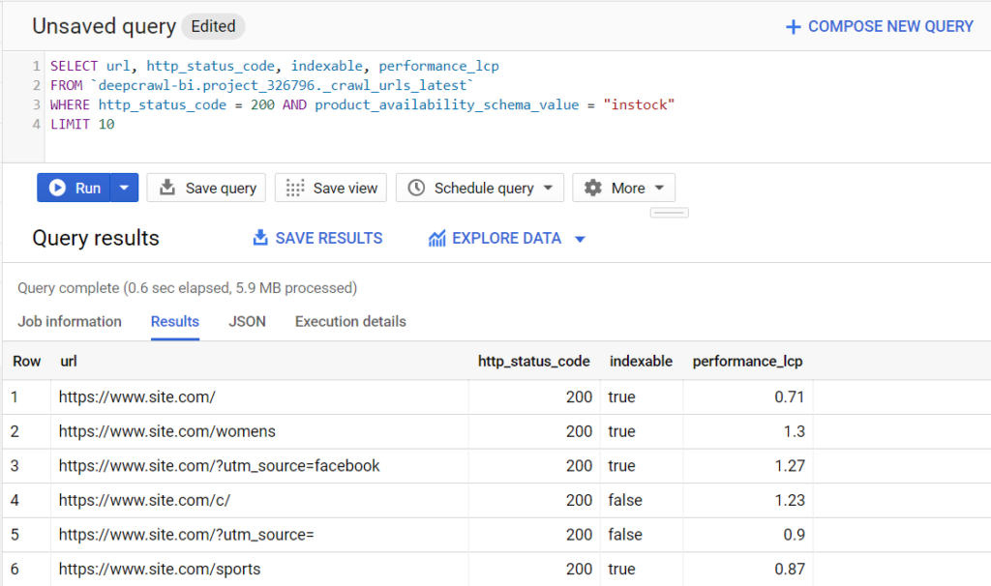Screen dimensions: 991x586
Task: Click the Save Results download icon
Action: point(259,237)
